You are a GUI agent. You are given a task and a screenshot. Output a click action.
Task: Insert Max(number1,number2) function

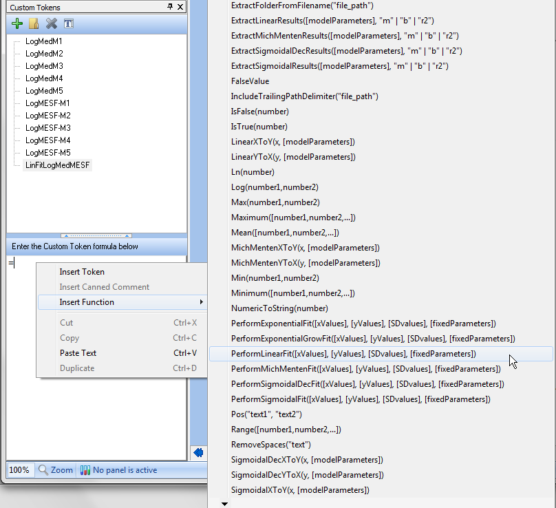[275, 202]
